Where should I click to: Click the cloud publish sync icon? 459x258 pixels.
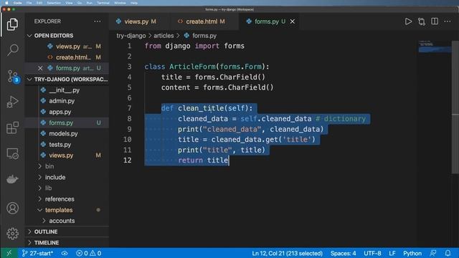point(65,253)
